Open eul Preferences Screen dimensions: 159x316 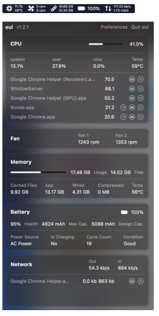click(x=114, y=27)
